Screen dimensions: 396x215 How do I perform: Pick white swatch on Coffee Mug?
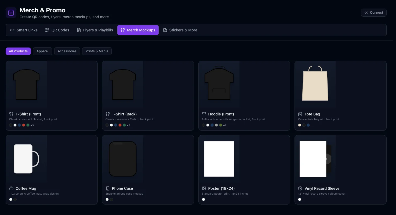tap(11, 199)
